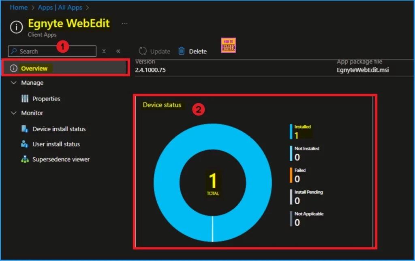415x261 pixels.
Task: Click the 1 TOTAL chart center
Action: point(213,183)
